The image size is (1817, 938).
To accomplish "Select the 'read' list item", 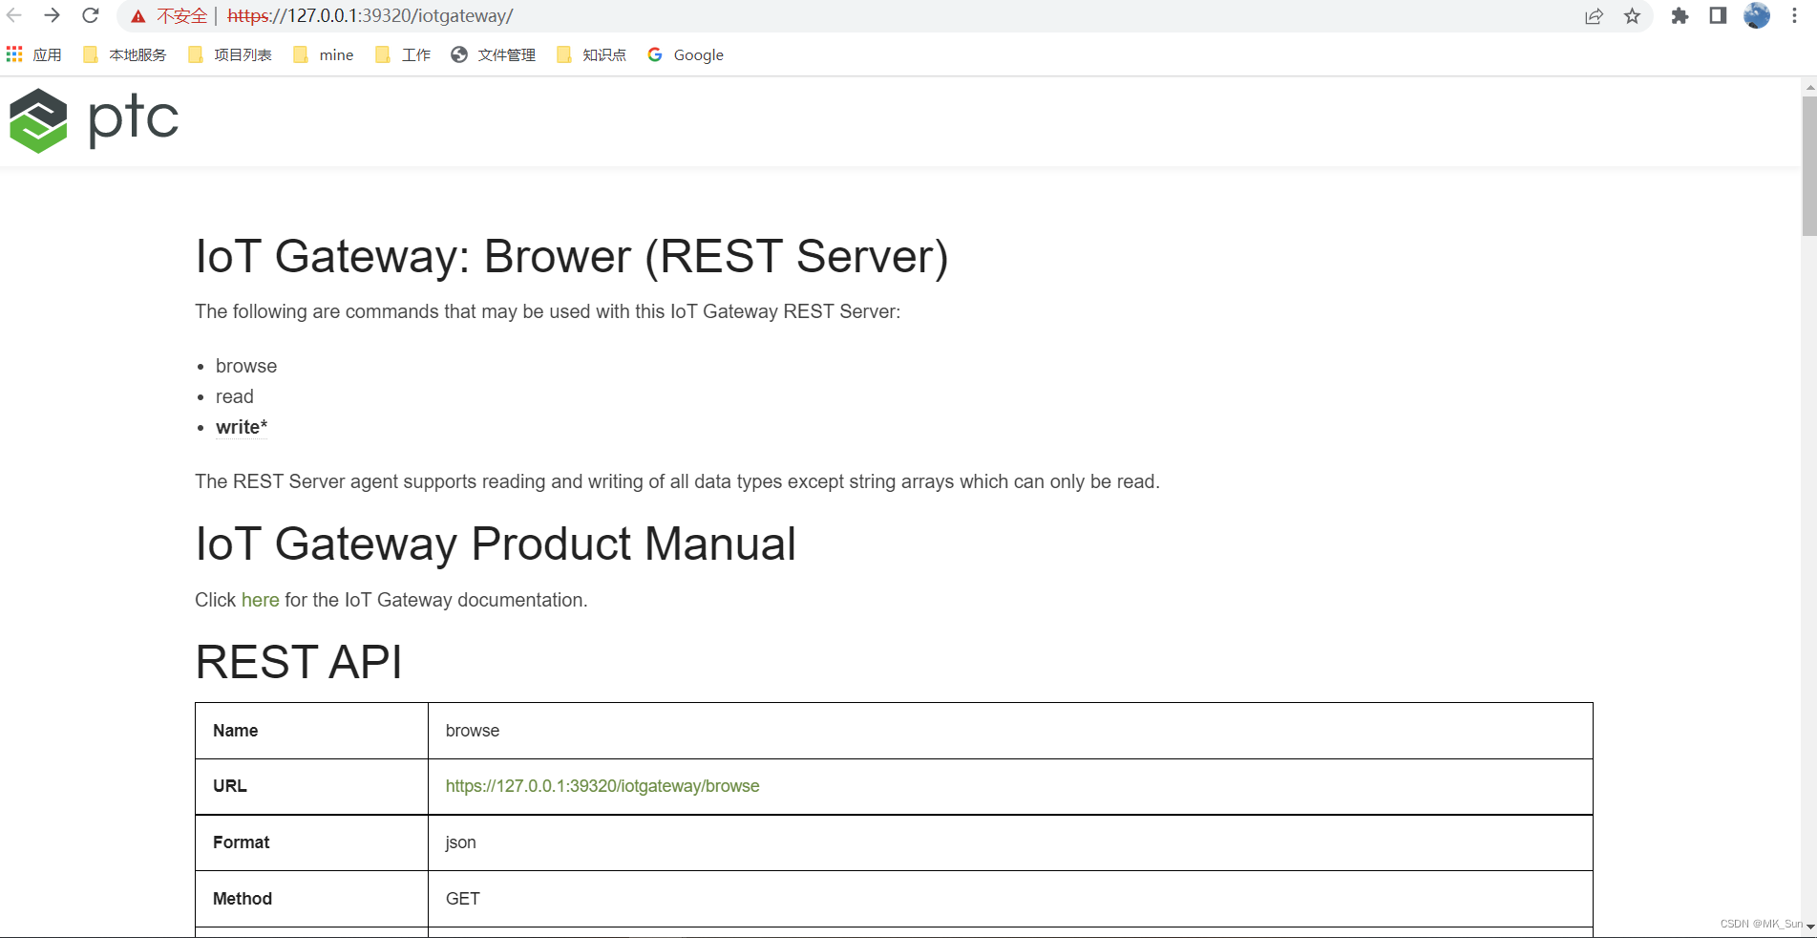I will coord(235,396).
